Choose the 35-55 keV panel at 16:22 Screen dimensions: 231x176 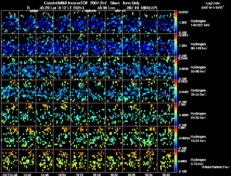tap(114, 92)
